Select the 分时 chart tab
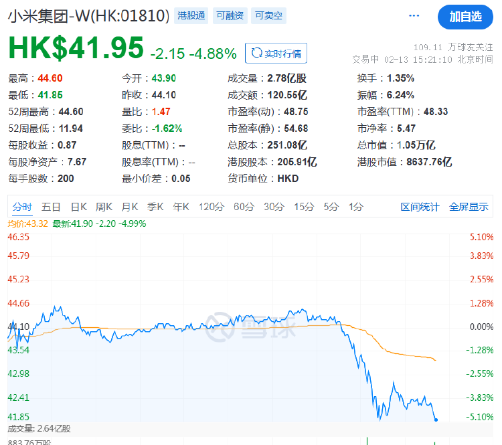 (22, 207)
